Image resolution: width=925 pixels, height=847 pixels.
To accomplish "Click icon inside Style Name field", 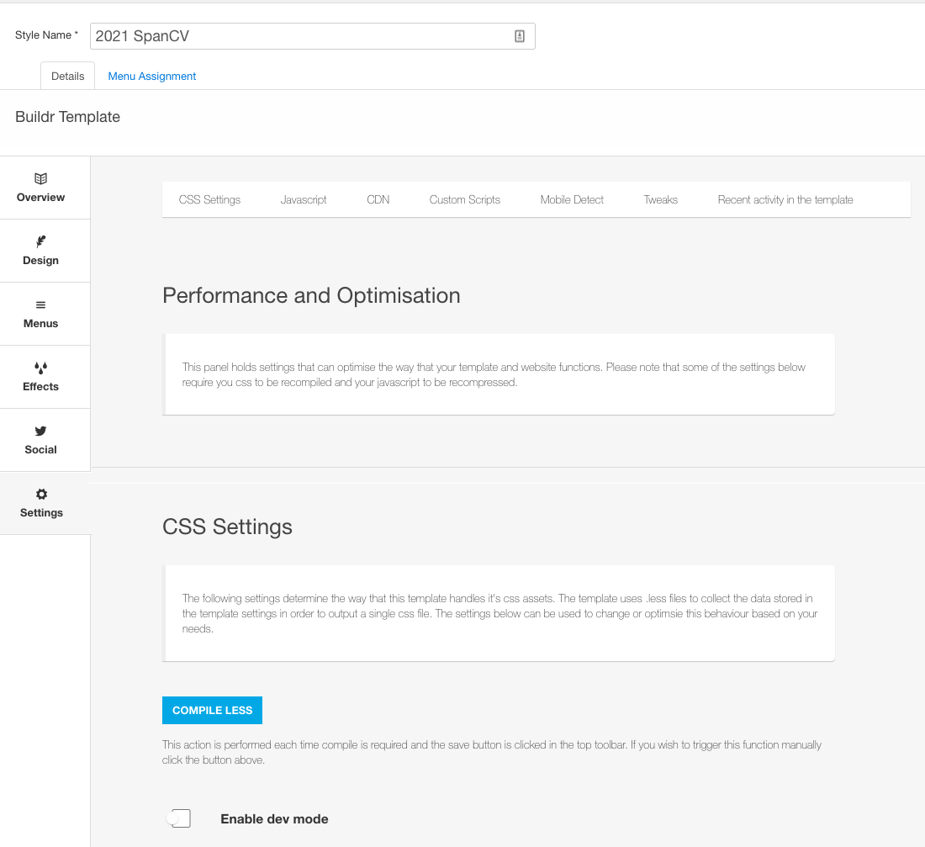I will tap(519, 36).
